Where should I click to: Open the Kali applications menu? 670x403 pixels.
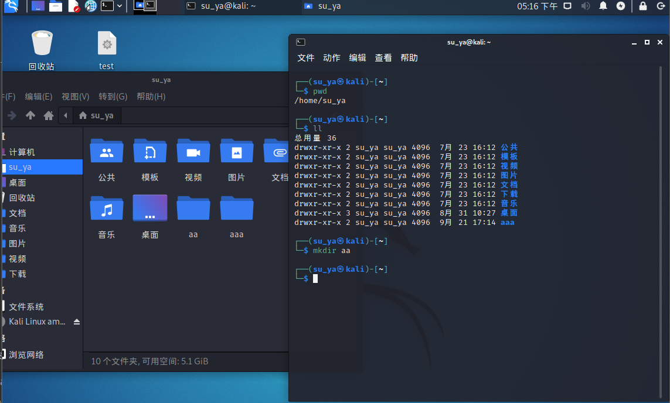[11, 6]
